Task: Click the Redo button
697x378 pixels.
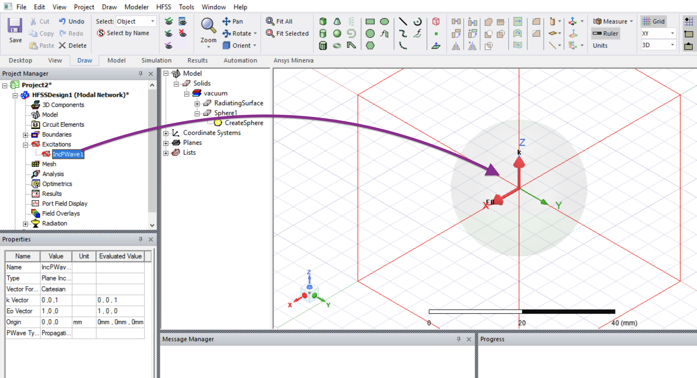Action: [71, 33]
